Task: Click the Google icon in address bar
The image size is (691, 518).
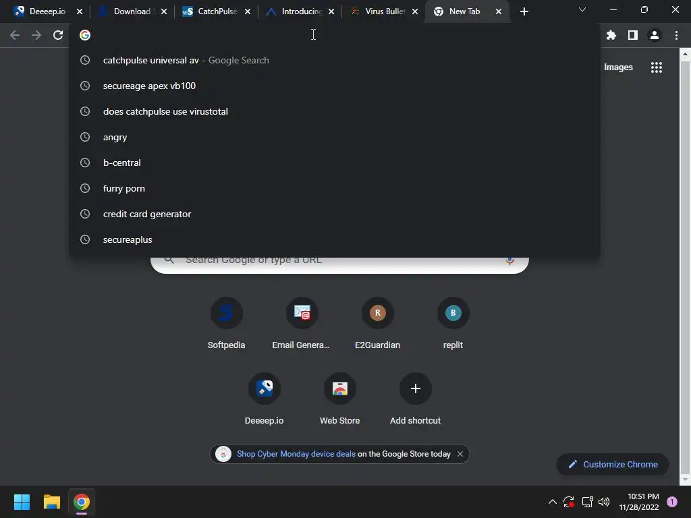Action: tap(85, 35)
